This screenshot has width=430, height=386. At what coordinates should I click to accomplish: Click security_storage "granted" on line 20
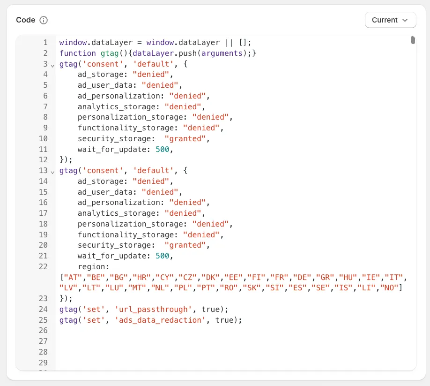click(144, 245)
